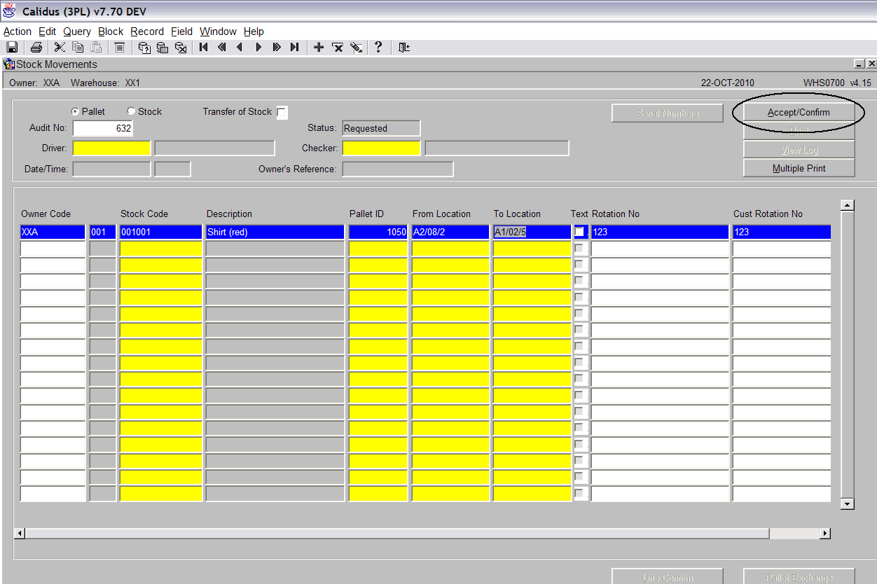This screenshot has height=584, width=877.
Task: Select To Location cell A1/02/5
Action: click(532, 232)
